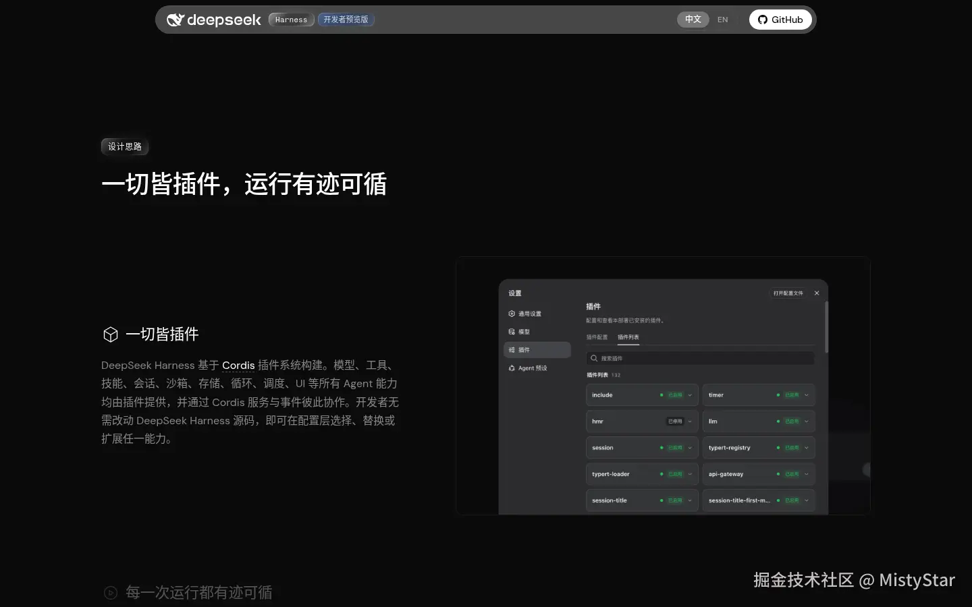Switch to the 插件配置 tab
This screenshot has height=607, width=972.
coord(597,337)
